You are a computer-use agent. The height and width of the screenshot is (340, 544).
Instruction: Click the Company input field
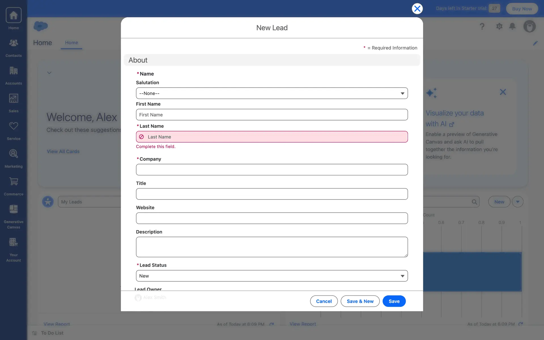272,170
